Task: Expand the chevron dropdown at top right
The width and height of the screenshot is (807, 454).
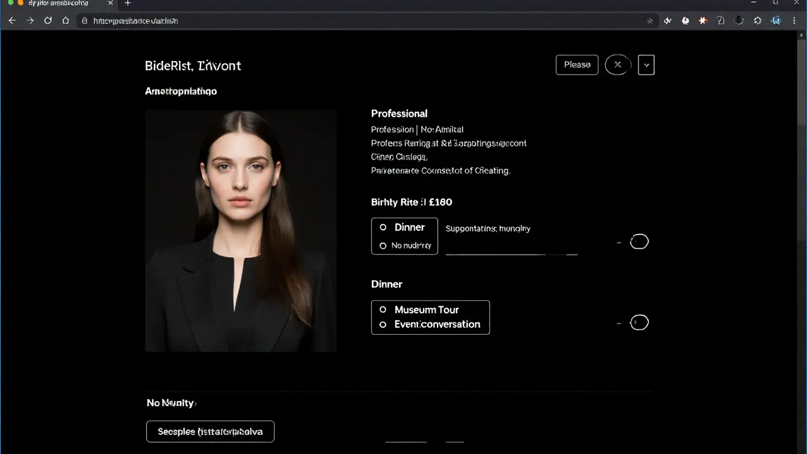Action: tap(646, 65)
